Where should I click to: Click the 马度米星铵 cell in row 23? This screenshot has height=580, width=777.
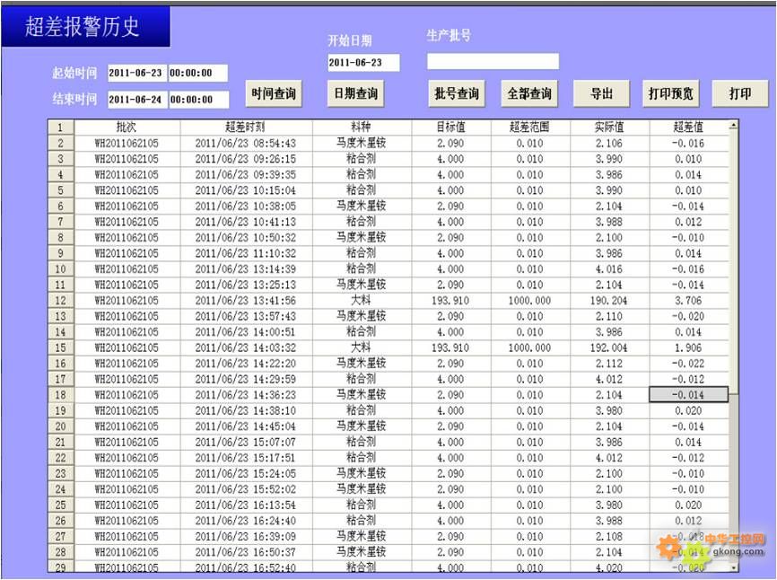(362, 473)
